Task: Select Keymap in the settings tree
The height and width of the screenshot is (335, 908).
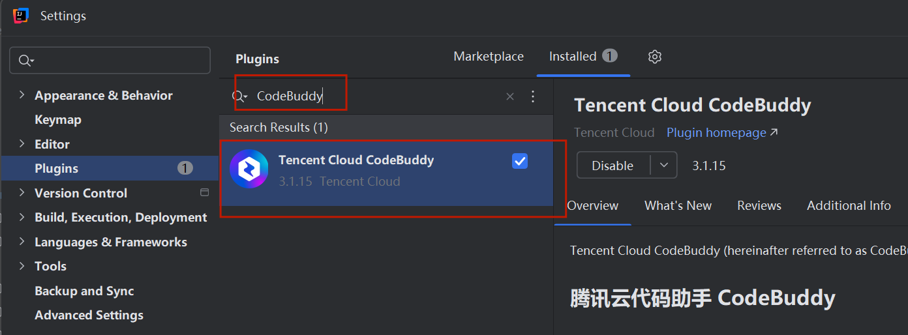Action: [x=58, y=120]
